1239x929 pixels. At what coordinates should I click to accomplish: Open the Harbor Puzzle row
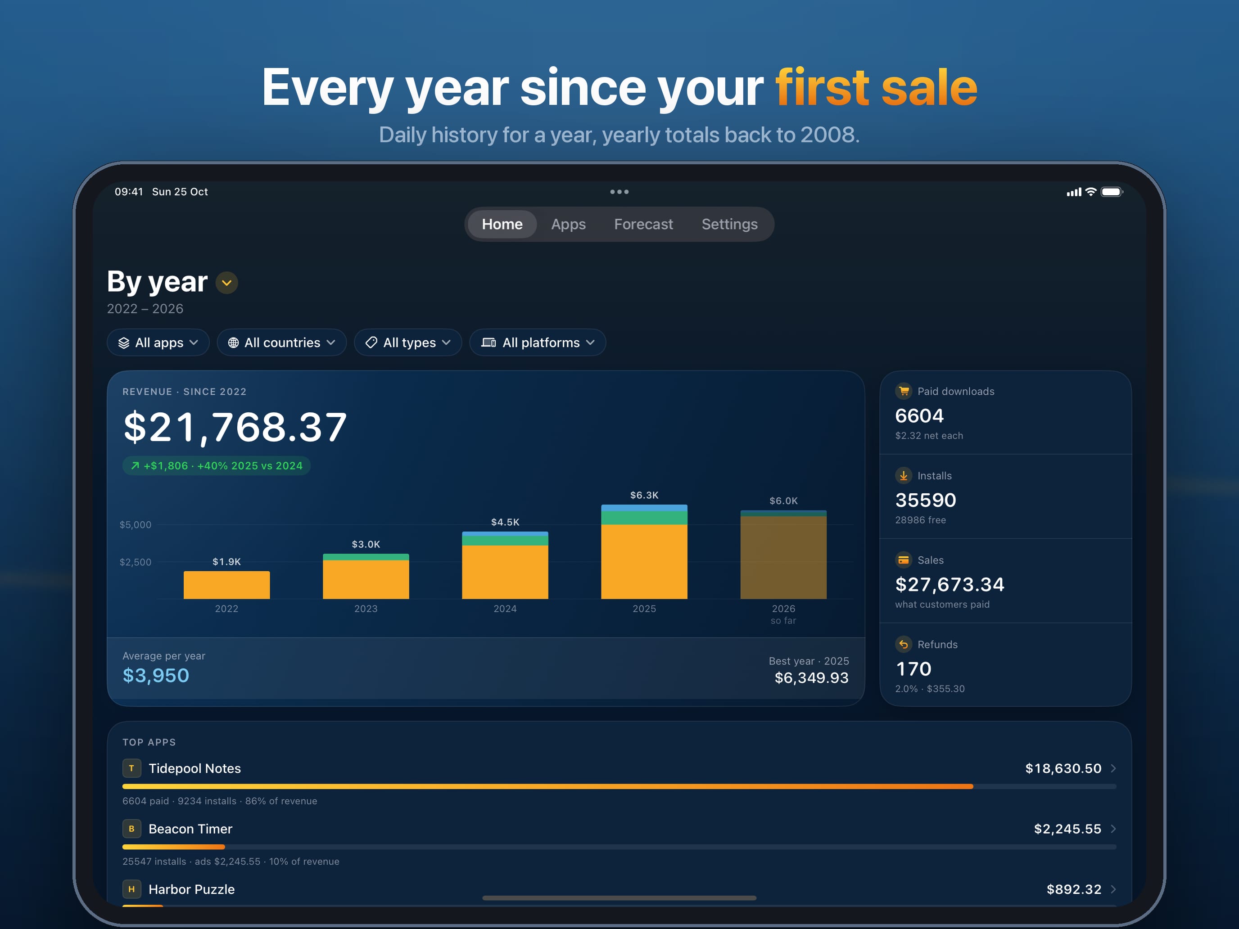coord(619,893)
